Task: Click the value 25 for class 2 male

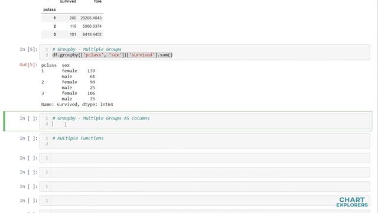Action: pos(92,88)
